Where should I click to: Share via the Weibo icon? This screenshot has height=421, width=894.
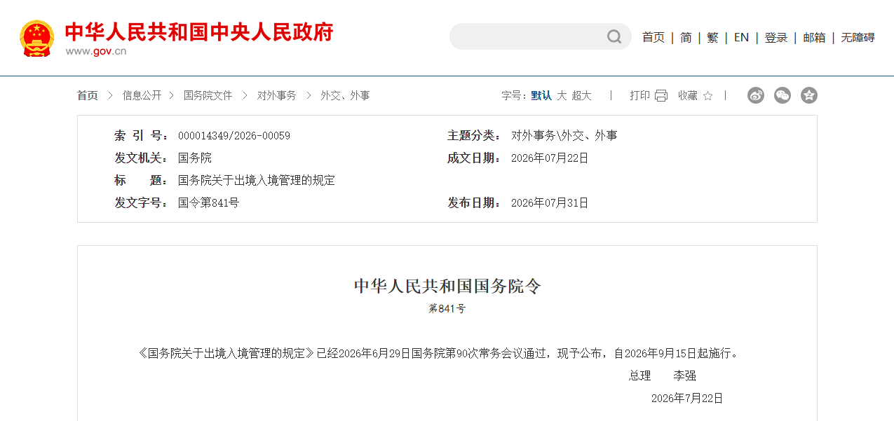click(756, 95)
